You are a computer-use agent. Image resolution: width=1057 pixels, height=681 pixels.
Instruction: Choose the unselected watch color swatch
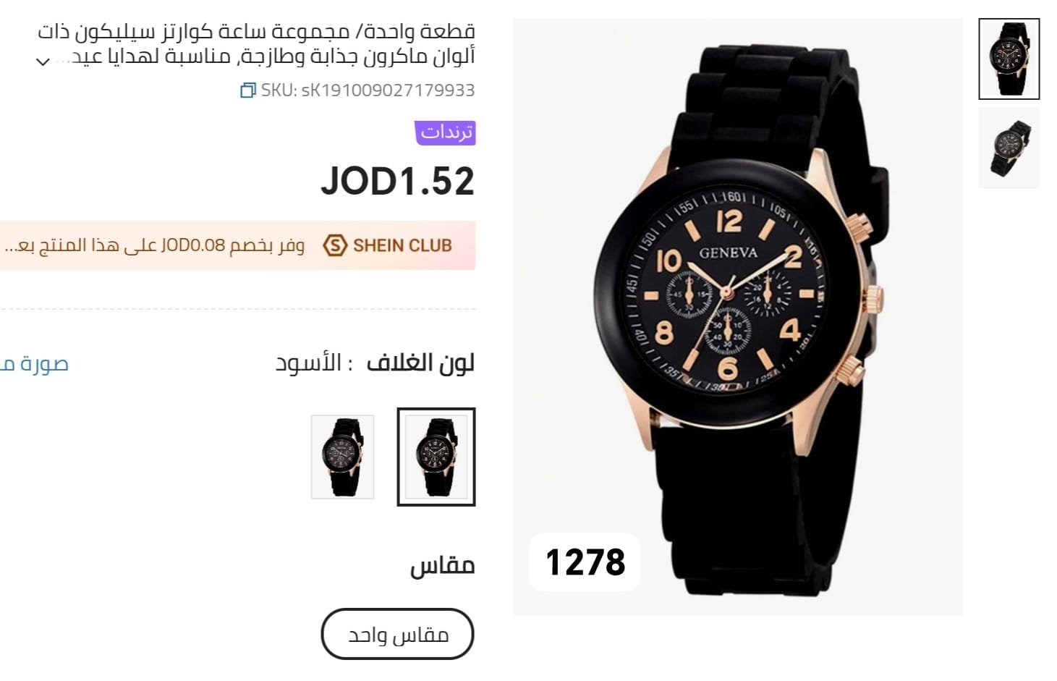tap(343, 457)
